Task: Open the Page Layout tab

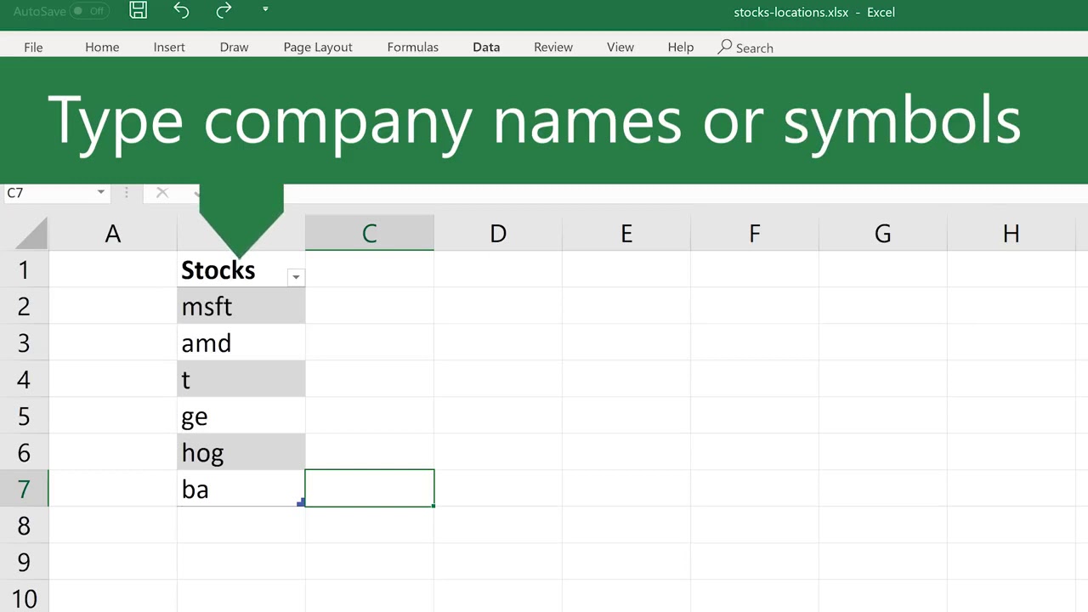Action: point(318,47)
